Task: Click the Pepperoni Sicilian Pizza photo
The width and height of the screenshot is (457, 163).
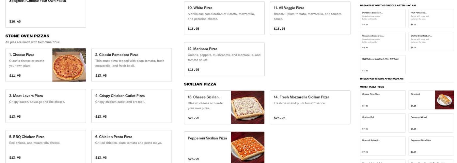Action: click(247, 147)
